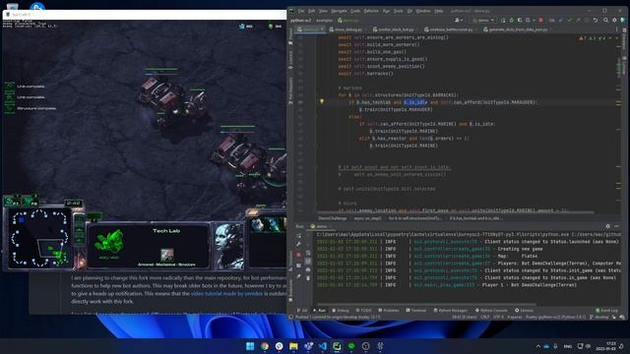Click the Rerun icon in Run panel
630x354 pixels.
tap(298, 235)
